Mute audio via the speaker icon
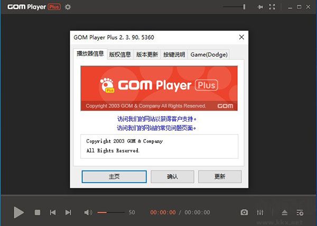This screenshot has width=317, height=226. click(88, 212)
